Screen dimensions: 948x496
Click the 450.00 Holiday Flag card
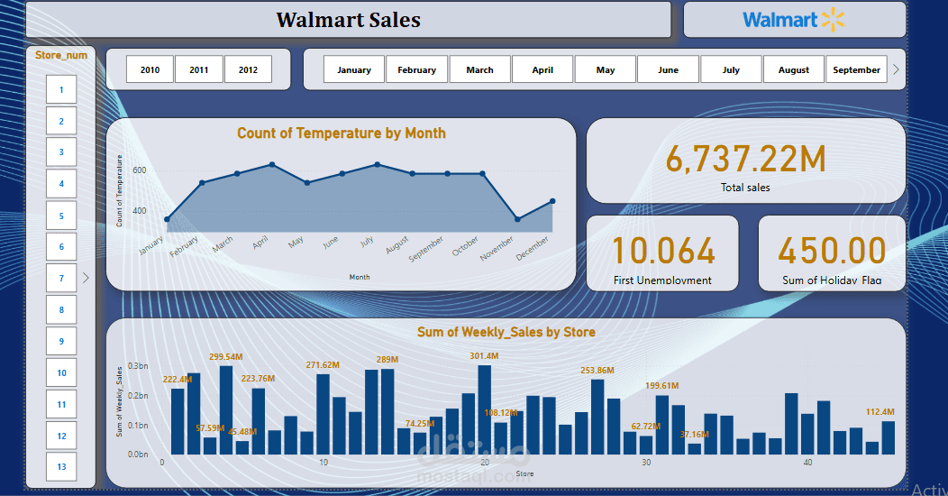(x=832, y=253)
